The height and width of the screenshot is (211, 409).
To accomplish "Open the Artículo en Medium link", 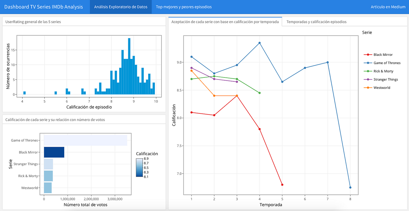I will tap(388, 7).
